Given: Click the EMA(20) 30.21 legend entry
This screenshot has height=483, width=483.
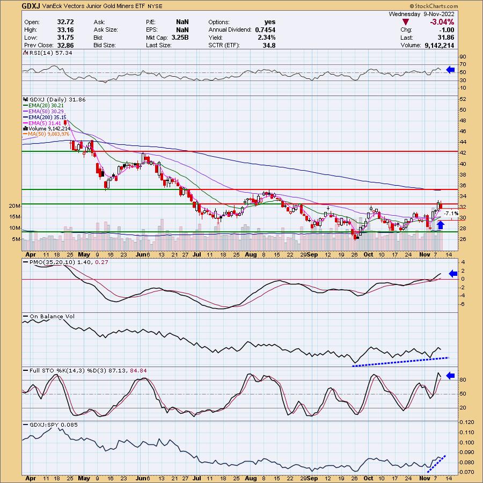Looking at the screenshot, I should click(x=46, y=105).
